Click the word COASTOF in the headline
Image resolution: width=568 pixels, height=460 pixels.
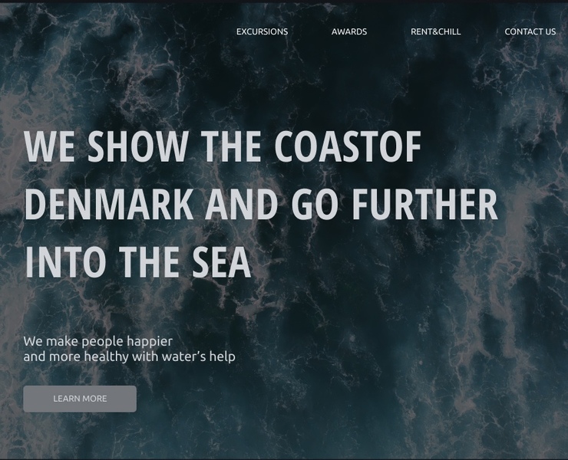point(348,146)
